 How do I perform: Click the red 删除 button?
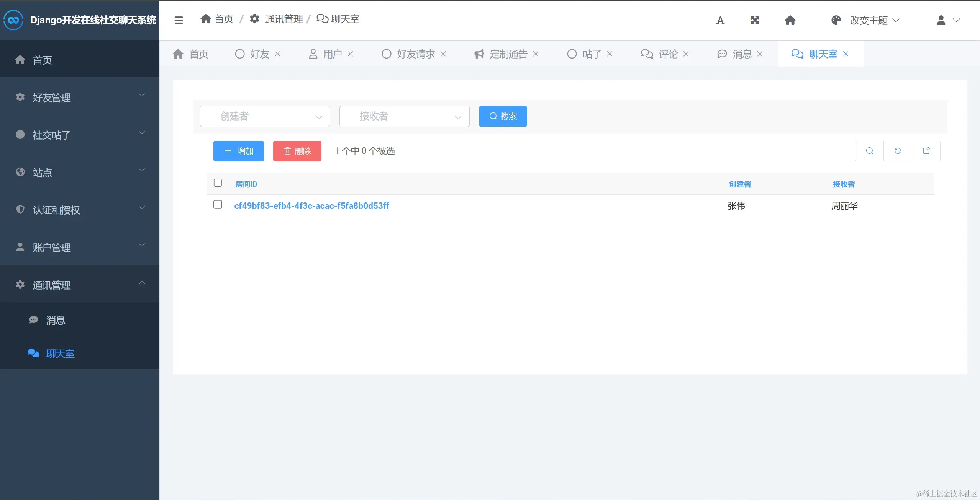click(297, 151)
